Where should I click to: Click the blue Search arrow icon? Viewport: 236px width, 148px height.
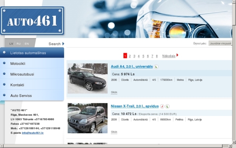tap(63, 44)
